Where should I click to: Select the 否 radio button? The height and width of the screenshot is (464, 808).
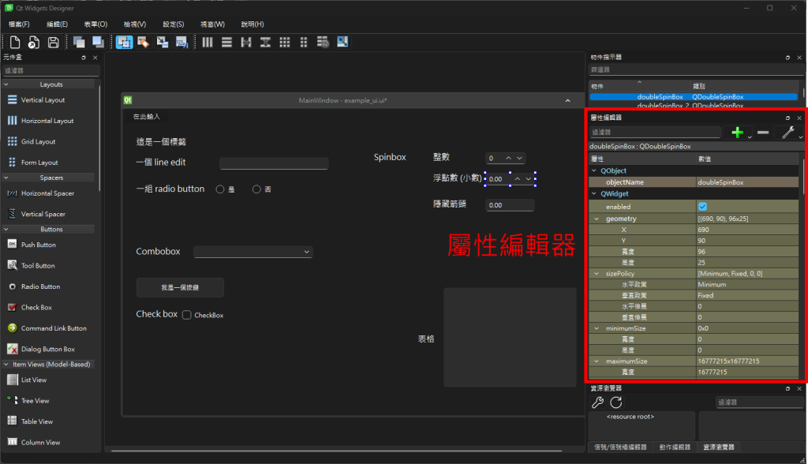[256, 189]
